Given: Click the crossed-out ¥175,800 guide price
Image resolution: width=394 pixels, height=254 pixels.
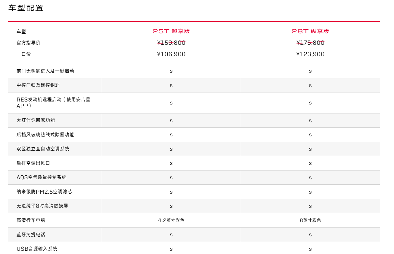Looking at the screenshot, I should coord(310,43).
